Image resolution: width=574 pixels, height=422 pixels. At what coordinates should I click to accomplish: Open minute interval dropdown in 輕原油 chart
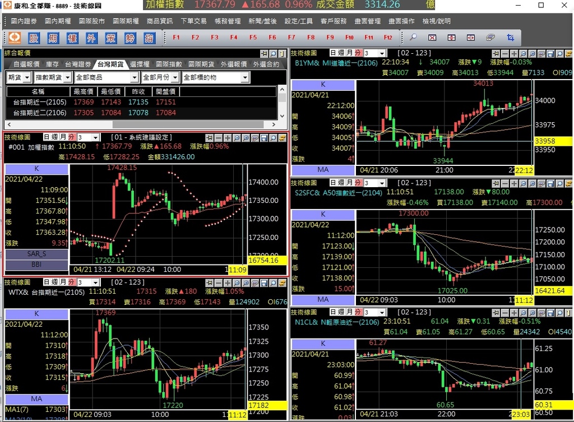382,313
